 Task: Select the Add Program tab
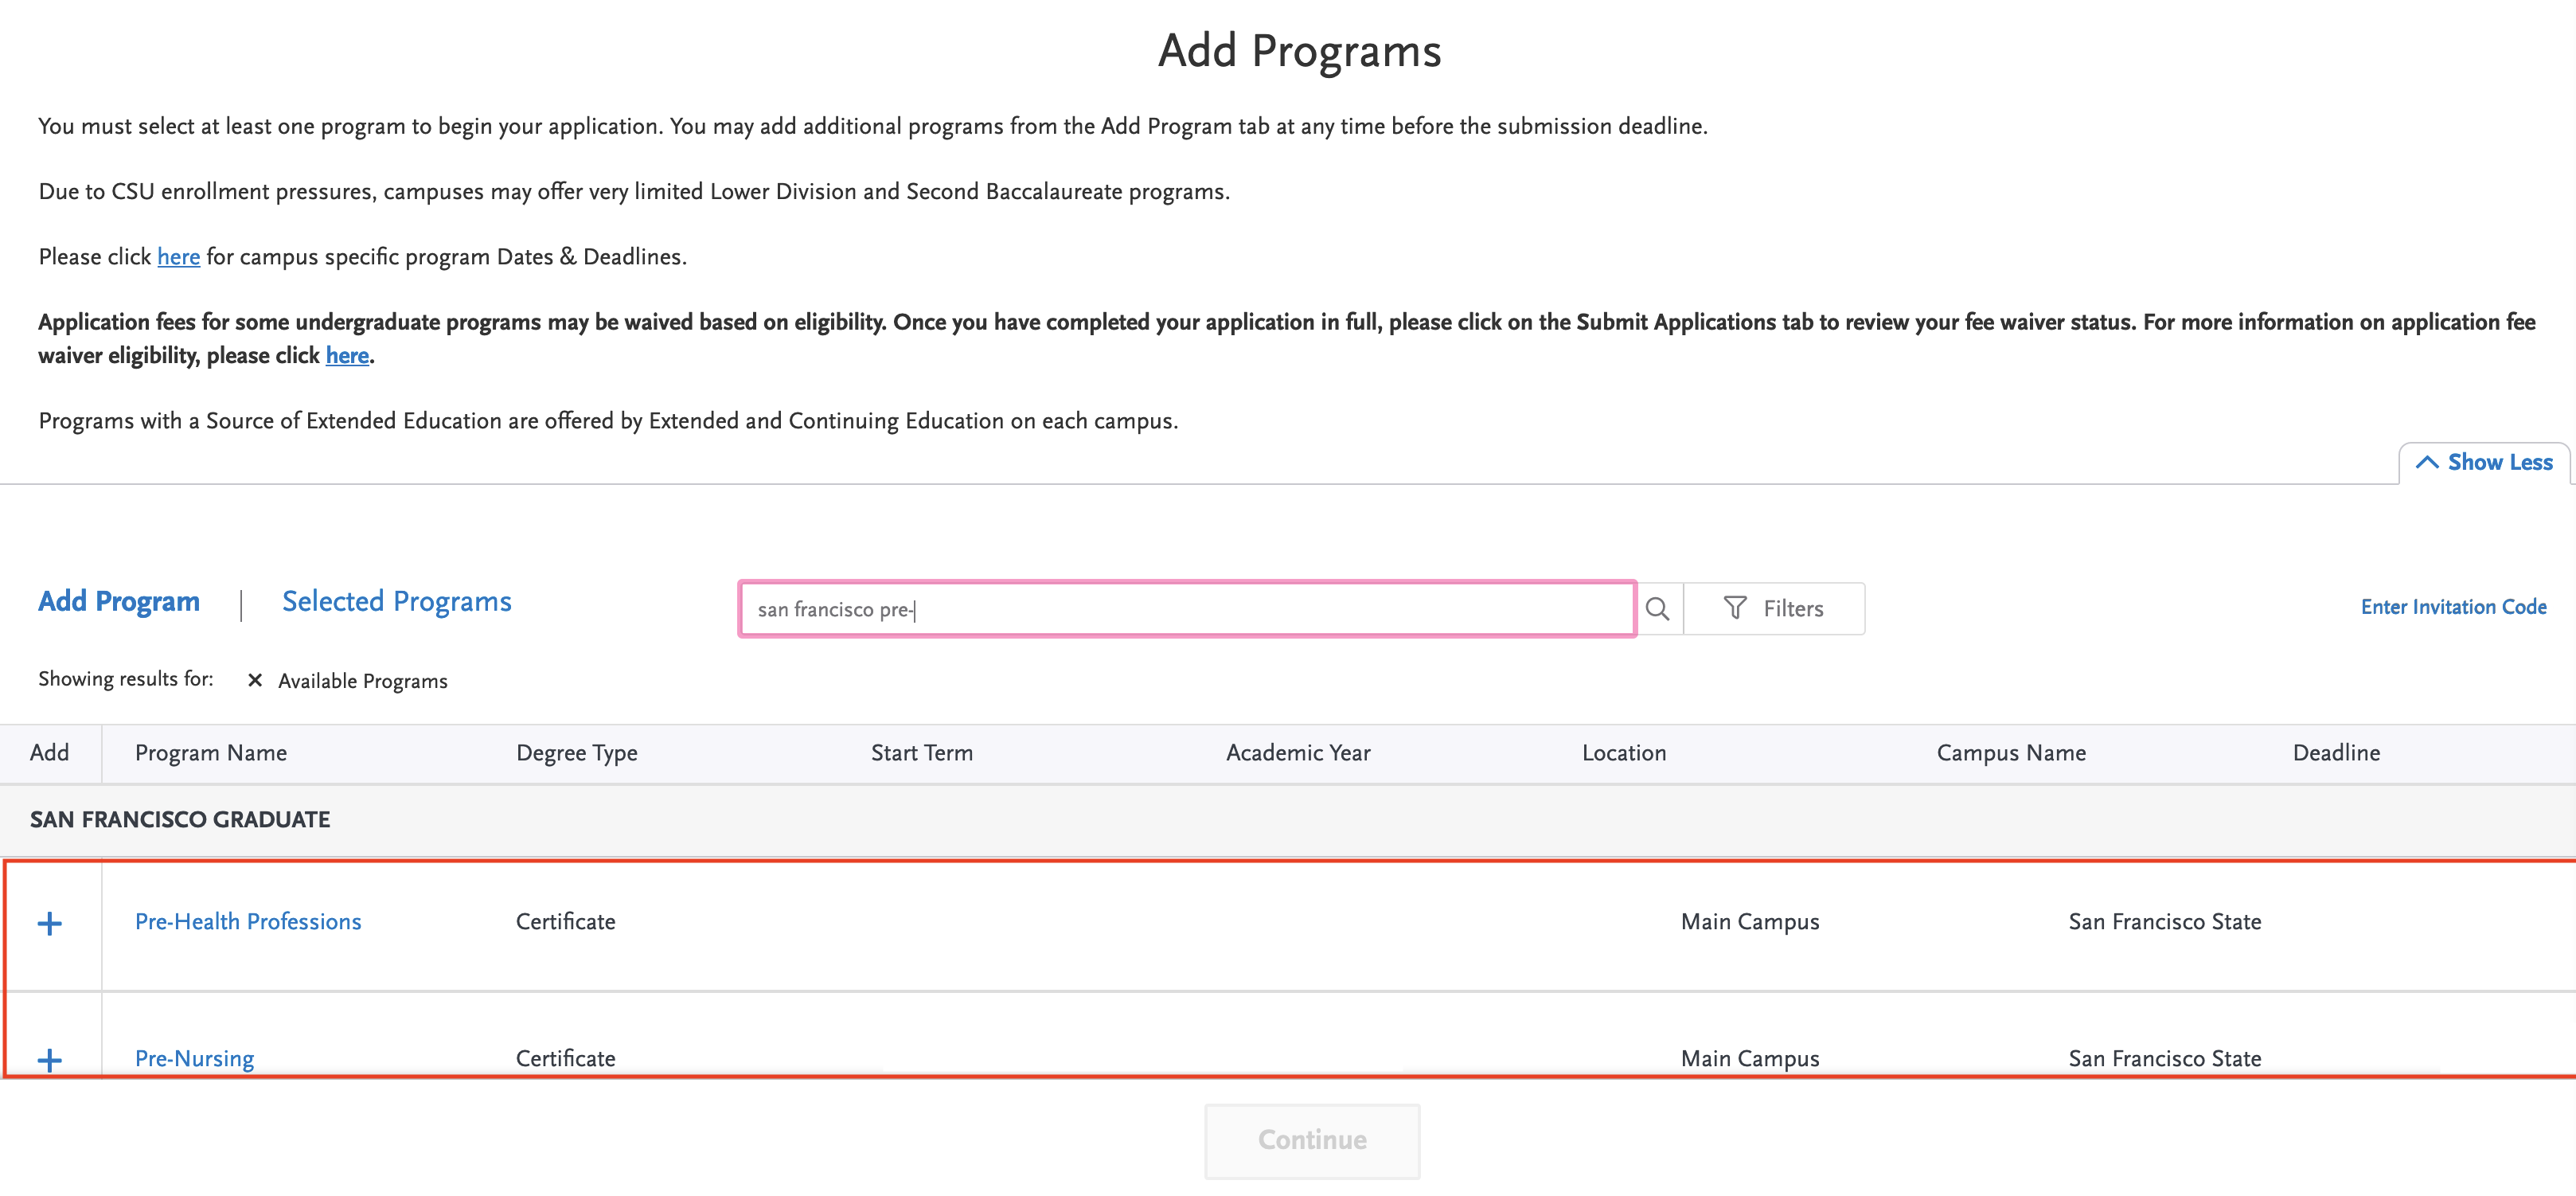(118, 601)
